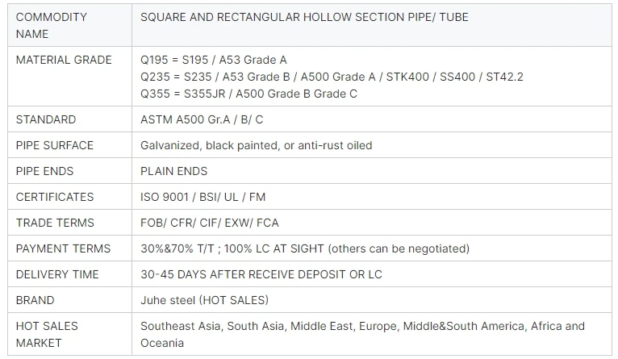The image size is (618, 359).
Task: Select the ASTM A500 Gr.A / B/ C value
Action: click(202, 119)
